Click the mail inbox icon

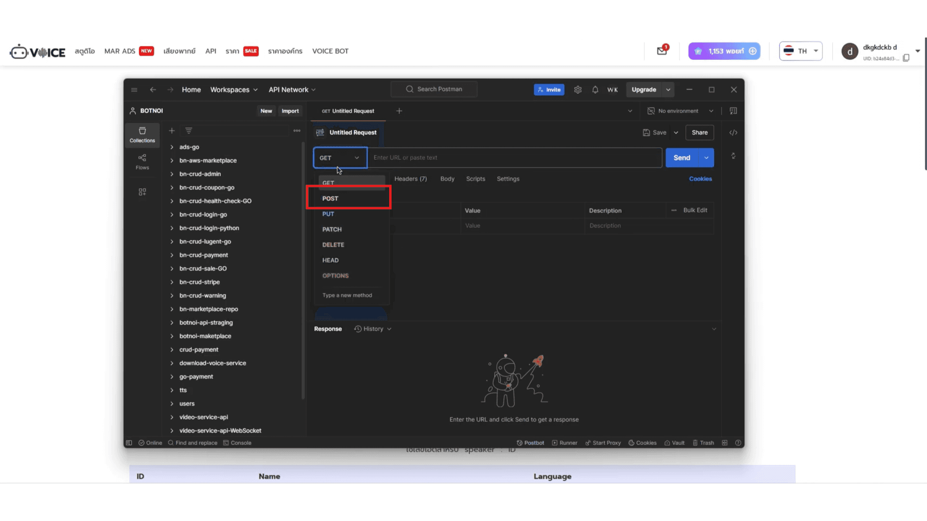tap(661, 51)
